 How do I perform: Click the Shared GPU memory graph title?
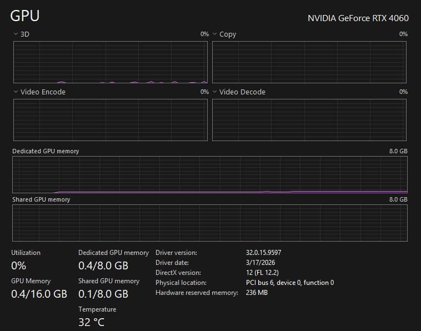coord(41,199)
